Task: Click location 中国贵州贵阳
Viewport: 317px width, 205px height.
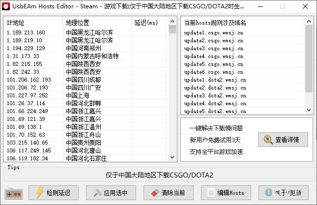Action: [84, 143]
